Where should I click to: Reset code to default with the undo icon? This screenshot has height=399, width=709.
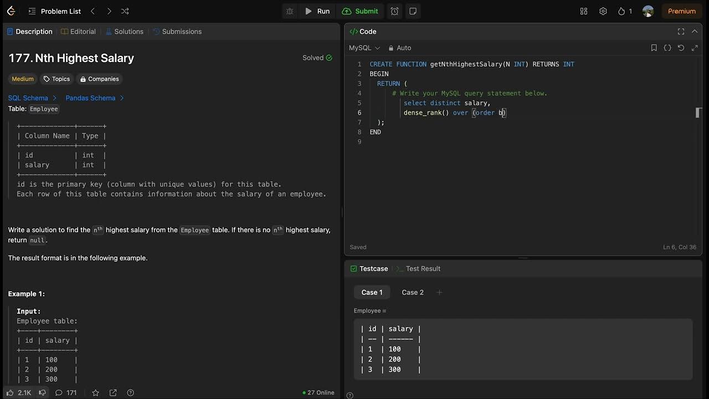[681, 48]
